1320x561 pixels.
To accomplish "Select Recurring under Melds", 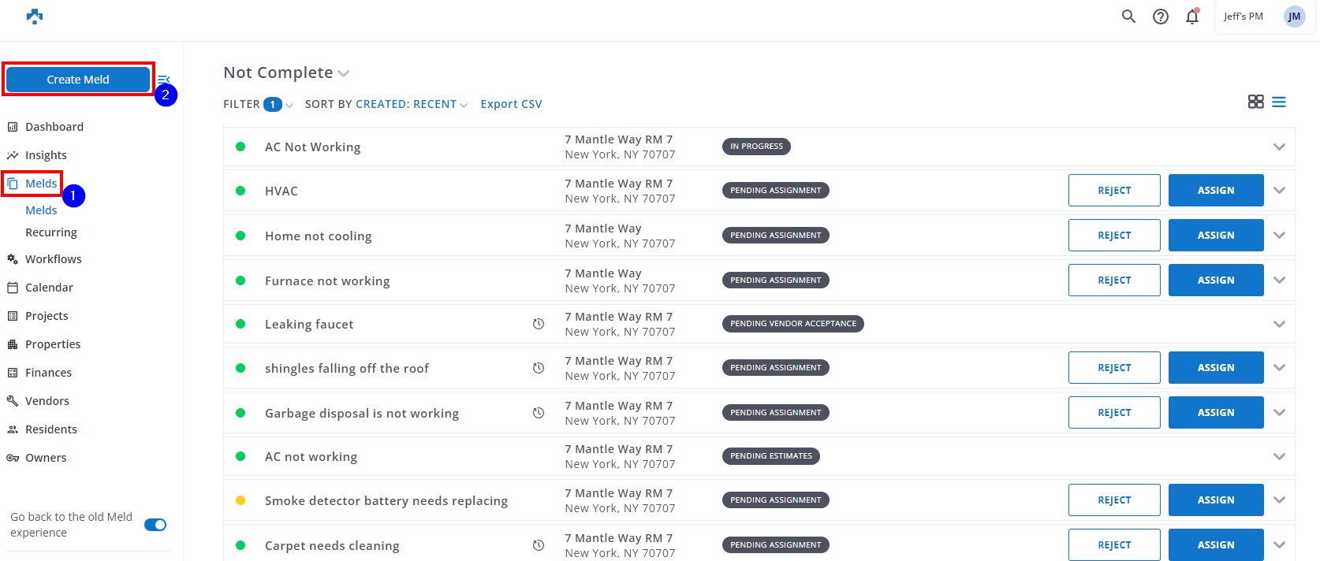I will click(50, 232).
